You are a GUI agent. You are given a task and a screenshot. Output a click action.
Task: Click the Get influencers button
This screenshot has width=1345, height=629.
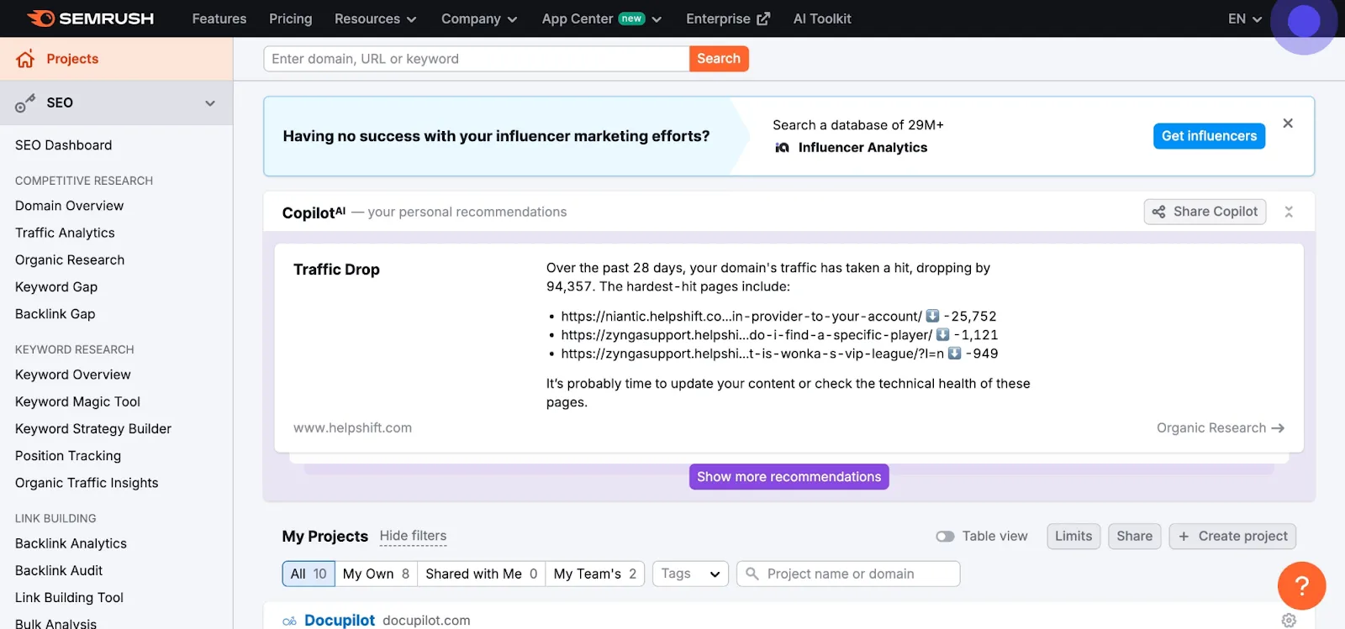point(1209,136)
